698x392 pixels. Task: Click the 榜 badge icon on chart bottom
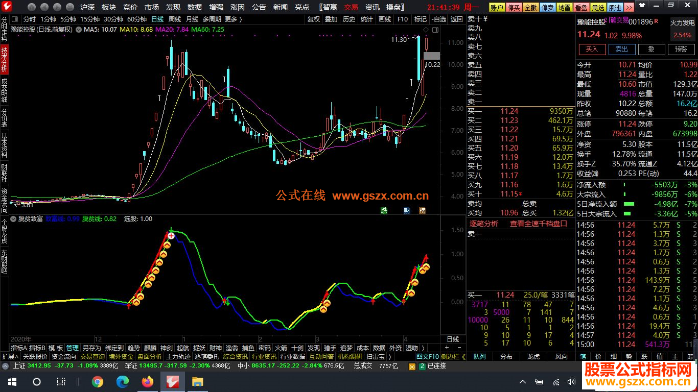pos(422,210)
